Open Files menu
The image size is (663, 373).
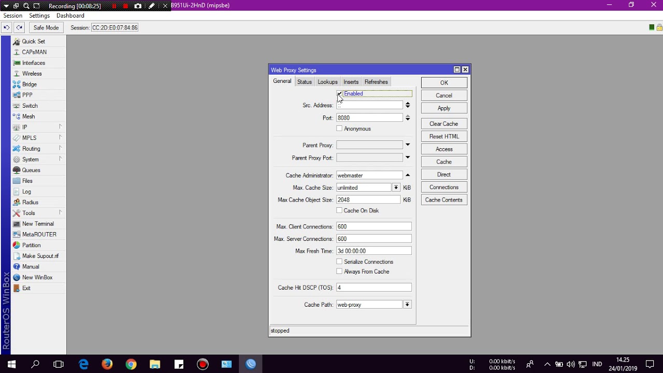coord(27,181)
